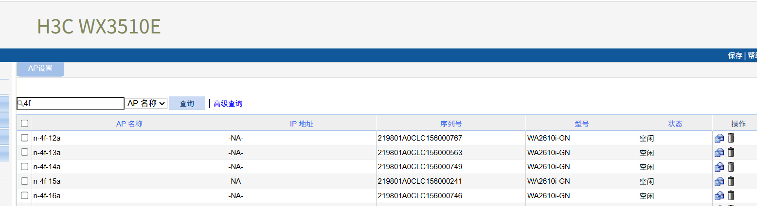Image resolution: width=757 pixels, height=206 pixels.
Task: Delete AP n-4f-13a with its trash icon
Action: click(x=731, y=152)
